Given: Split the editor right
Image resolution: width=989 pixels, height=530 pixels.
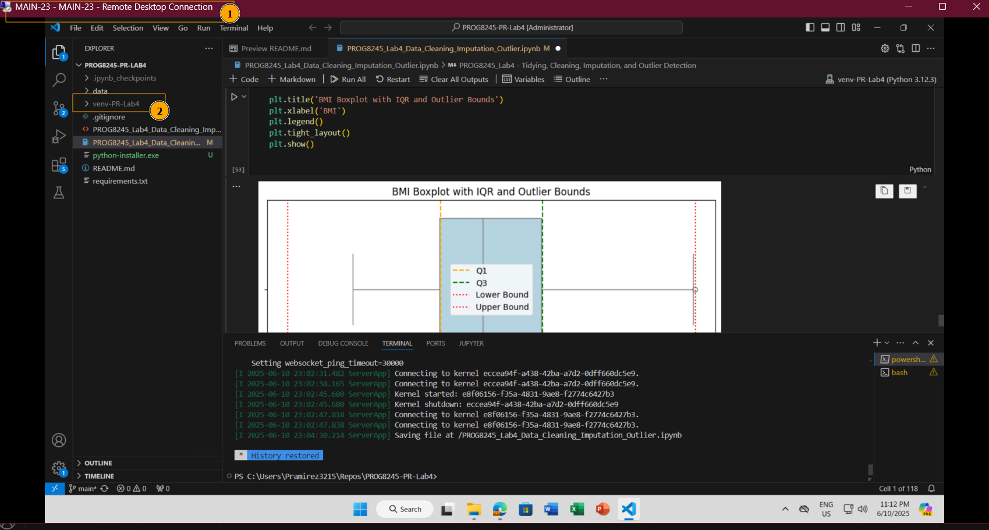Looking at the screenshot, I should click(916, 48).
